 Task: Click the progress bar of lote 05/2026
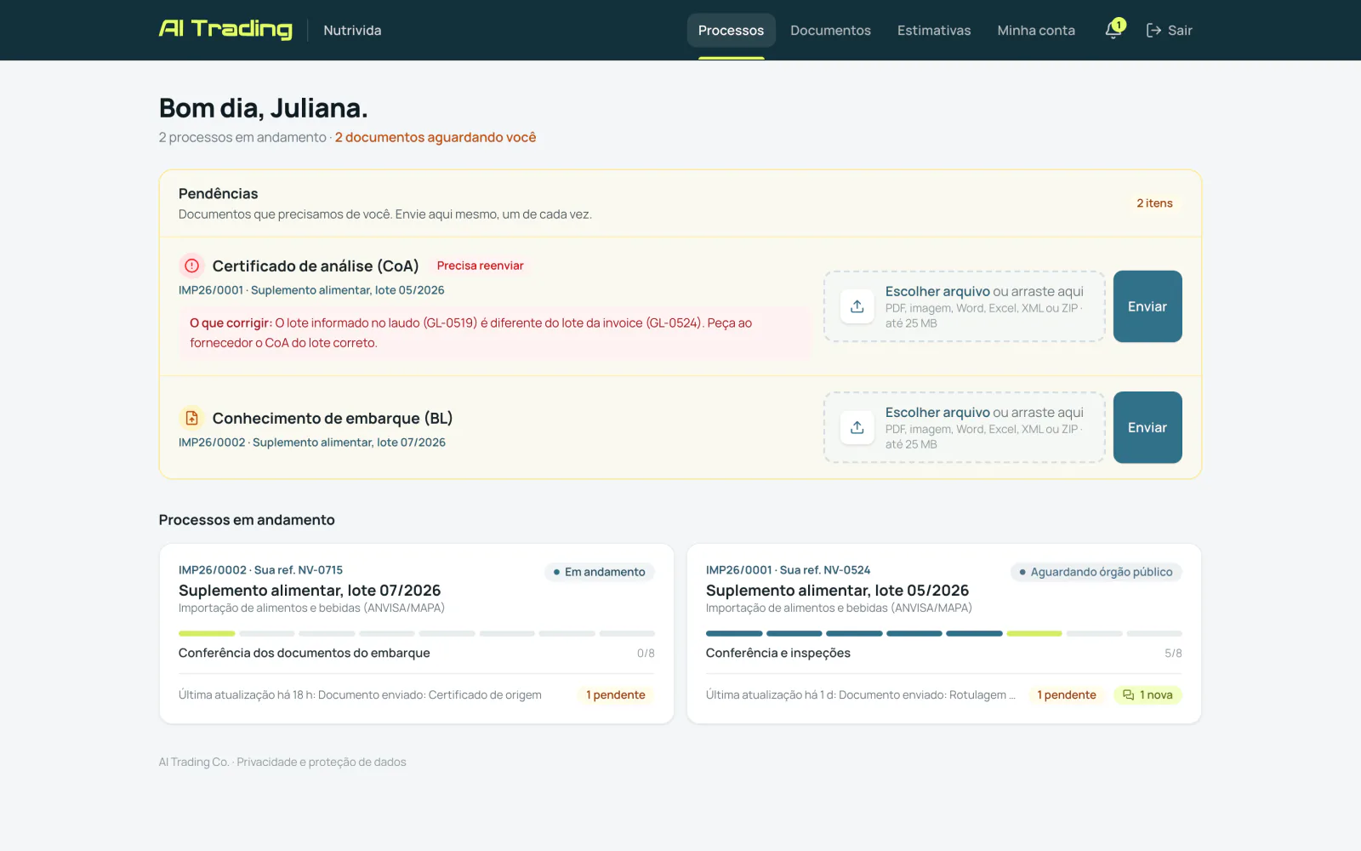[944, 634]
